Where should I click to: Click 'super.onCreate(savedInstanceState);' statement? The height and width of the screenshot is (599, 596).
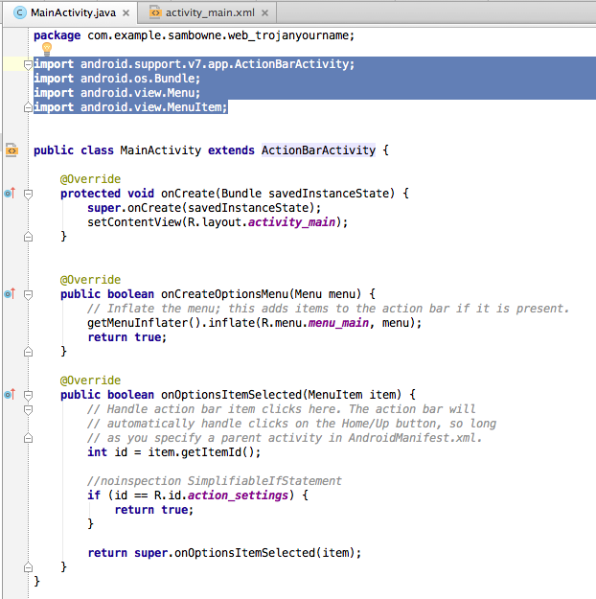click(204, 208)
